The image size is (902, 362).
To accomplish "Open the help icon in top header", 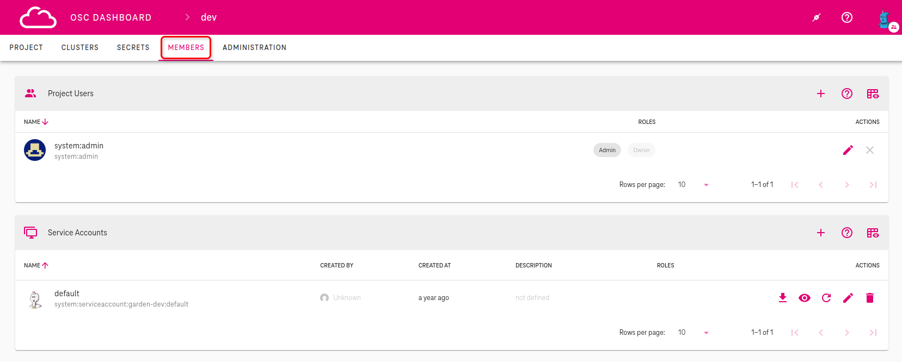I will (x=847, y=17).
